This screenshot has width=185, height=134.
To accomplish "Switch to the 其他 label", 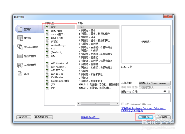I will (x=27, y=74).
